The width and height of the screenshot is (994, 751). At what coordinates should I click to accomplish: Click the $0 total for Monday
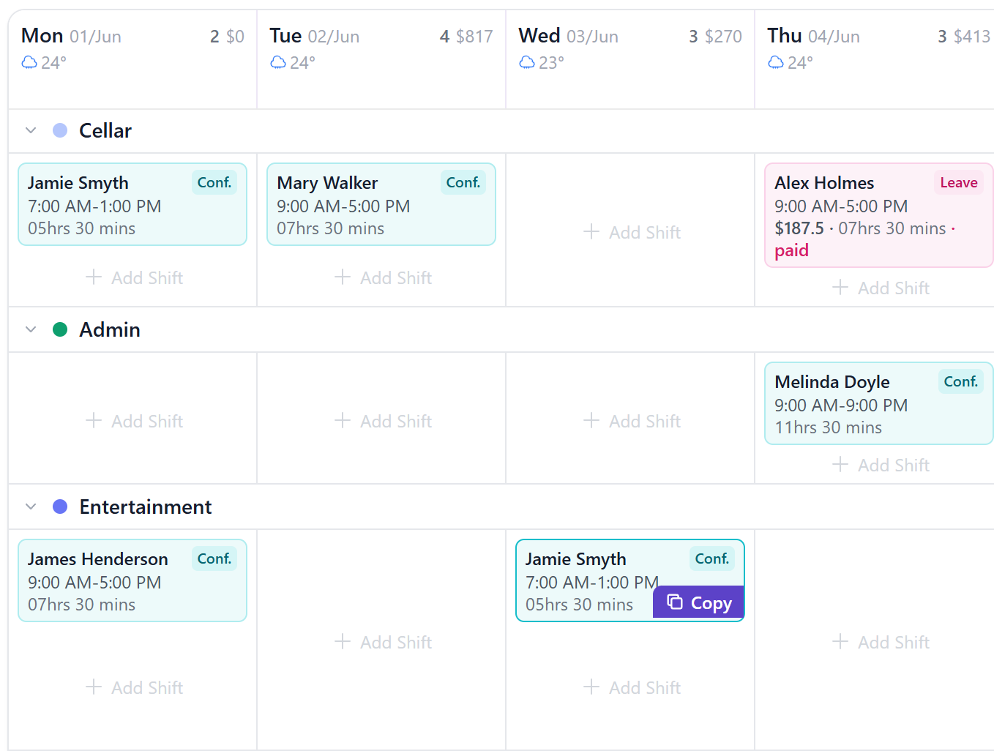tap(235, 36)
